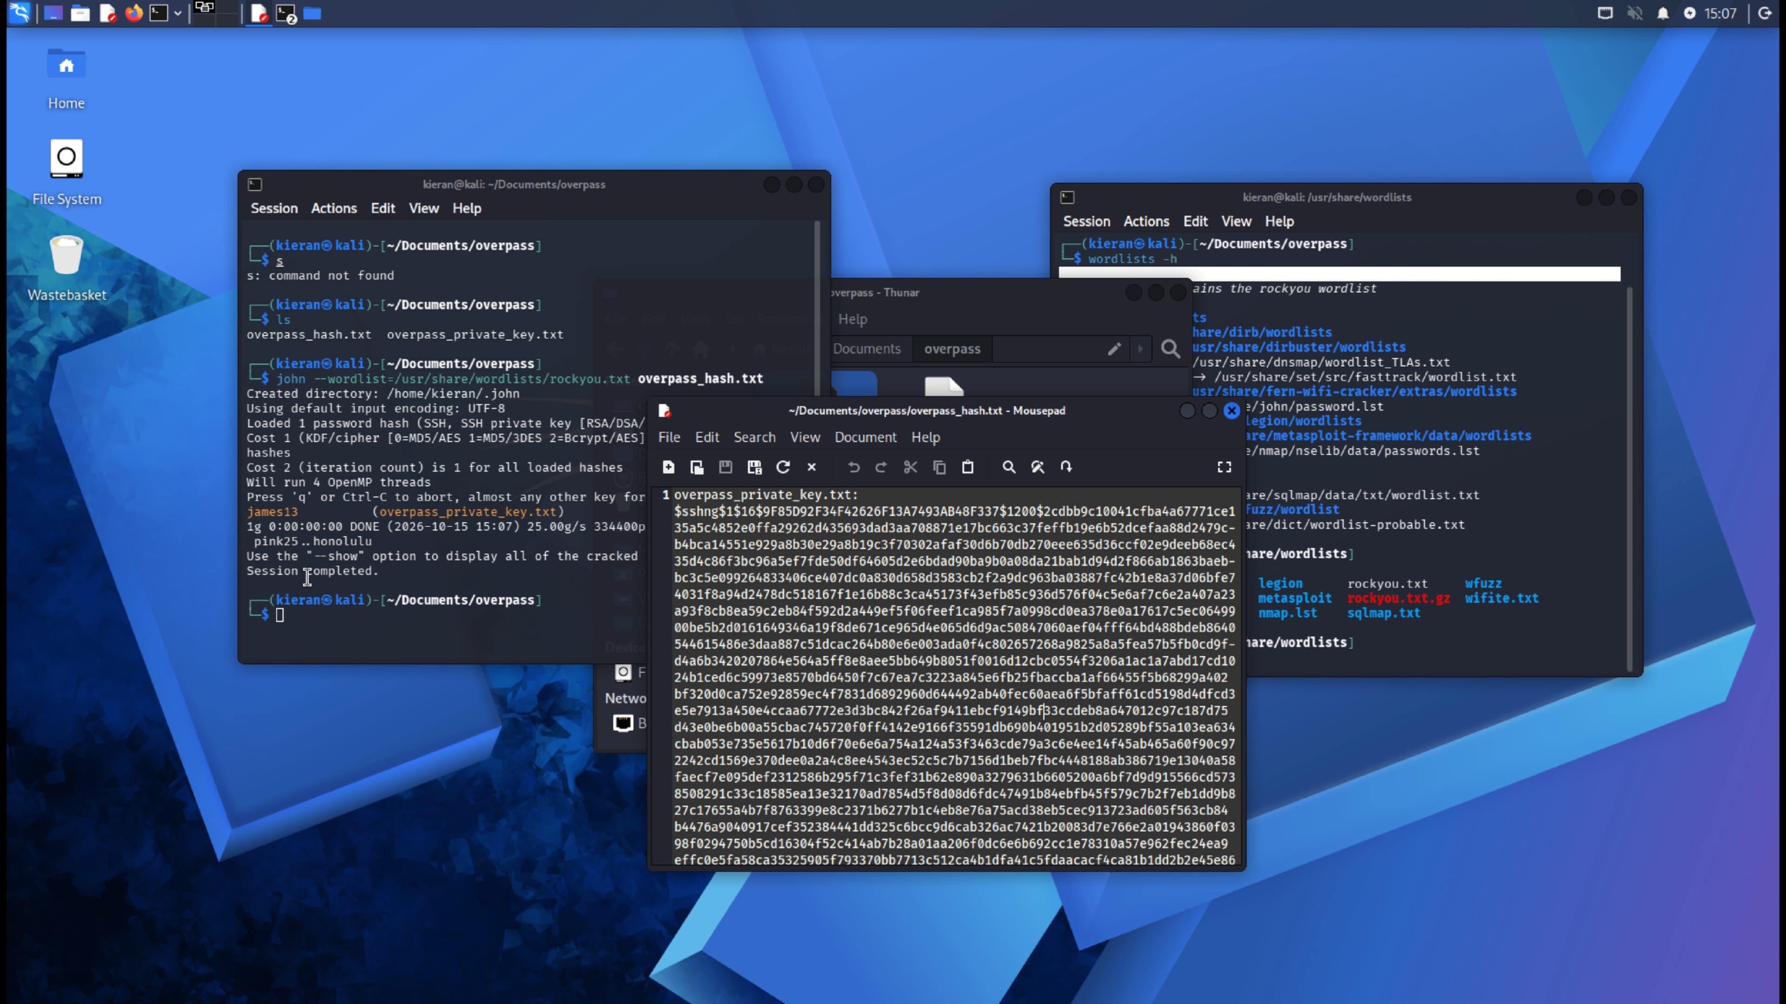1786x1004 pixels.
Task: Reload the document in Mousepad
Action: pyautogui.click(x=783, y=467)
